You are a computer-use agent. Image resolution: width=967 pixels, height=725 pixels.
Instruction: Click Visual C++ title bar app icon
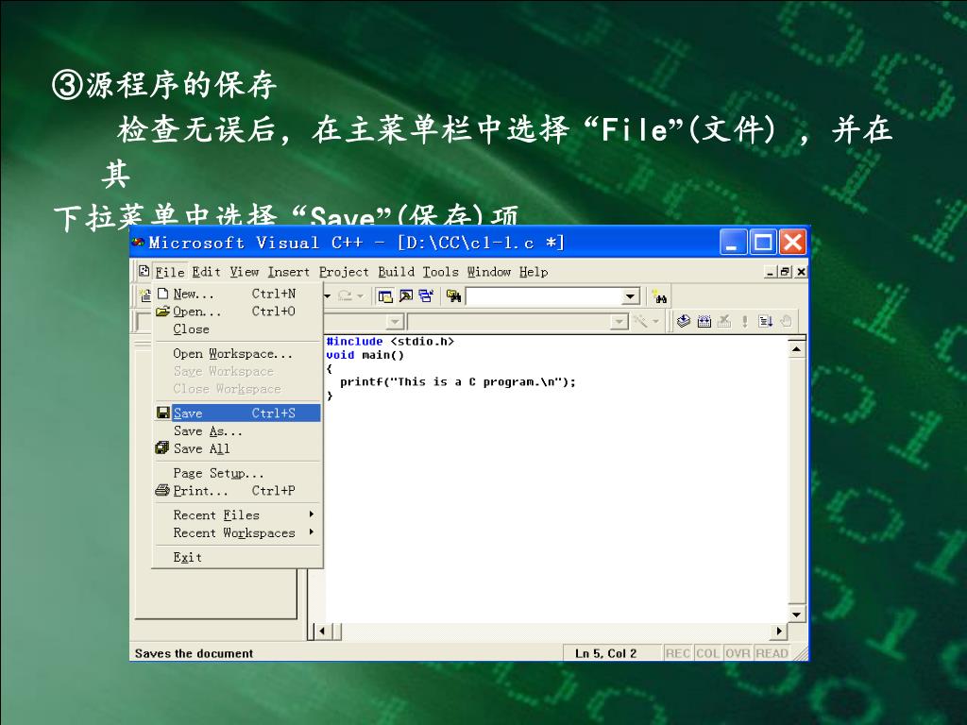(139, 243)
